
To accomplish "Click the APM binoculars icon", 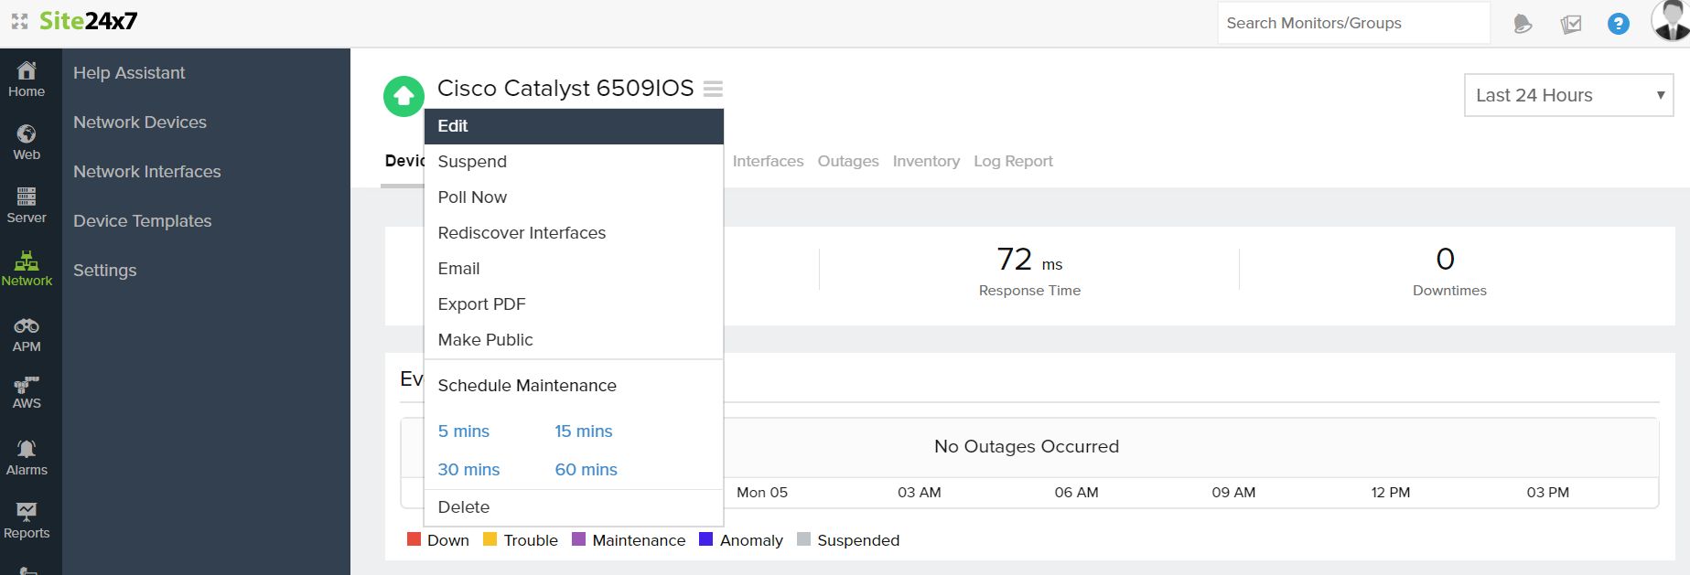I will tap(27, 334).
